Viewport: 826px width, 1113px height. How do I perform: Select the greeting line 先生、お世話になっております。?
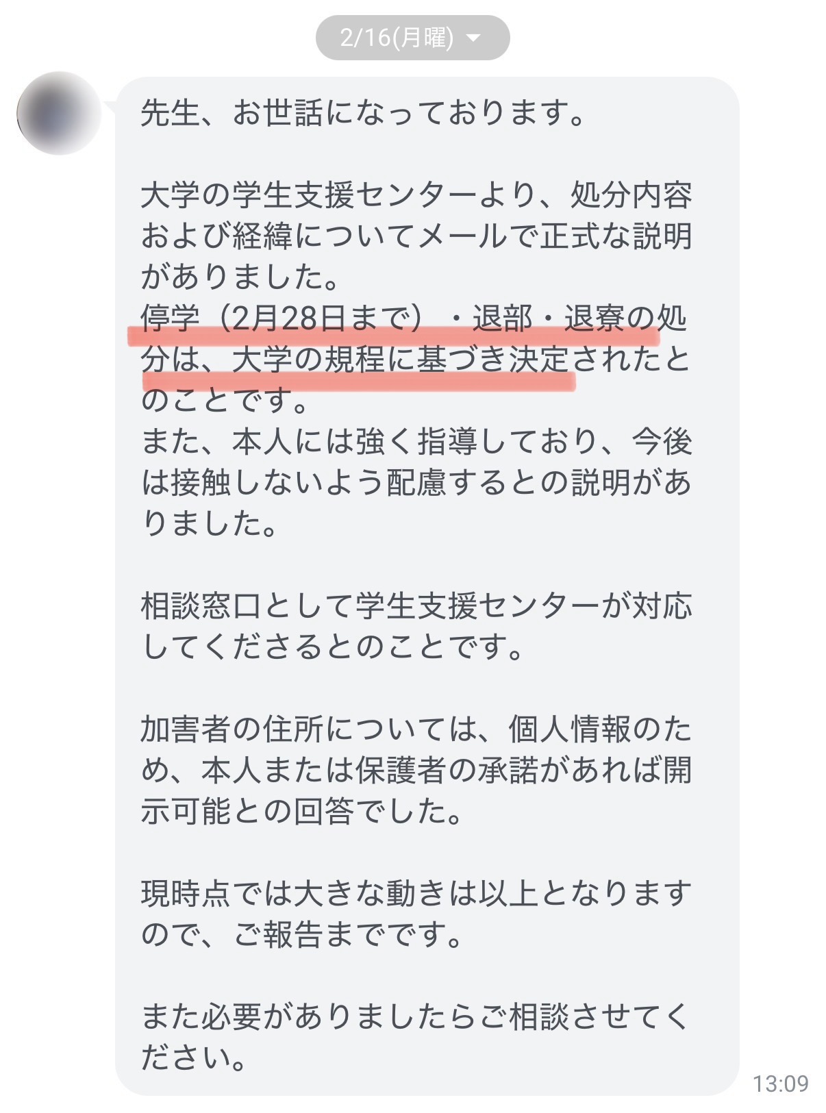point(364,113)
